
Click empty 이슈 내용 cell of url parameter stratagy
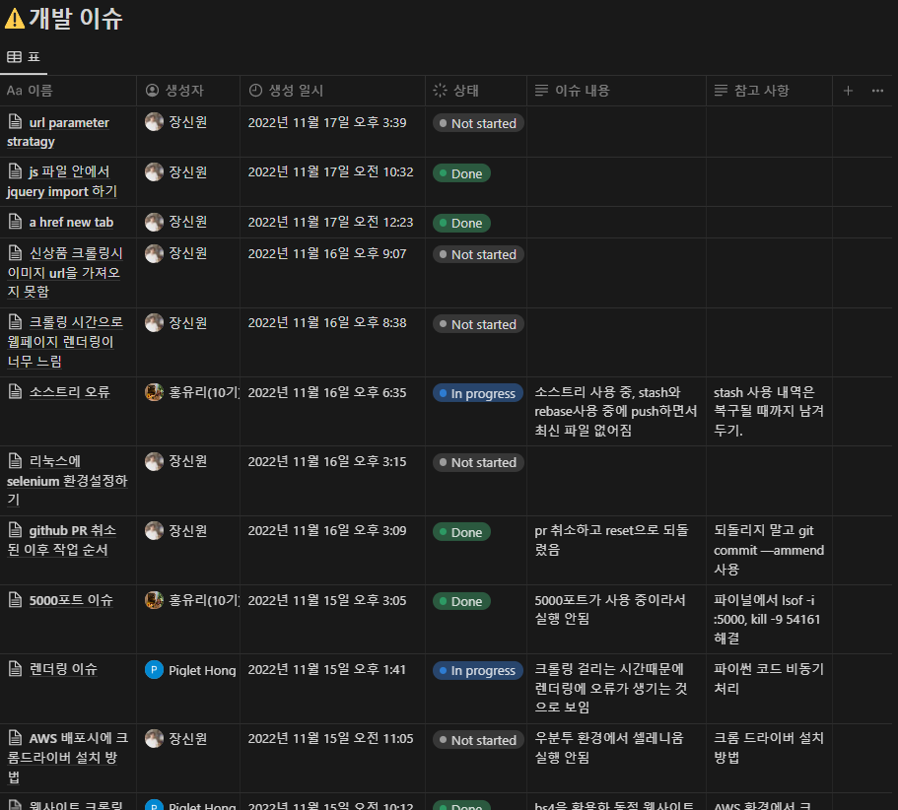[616, 132]
